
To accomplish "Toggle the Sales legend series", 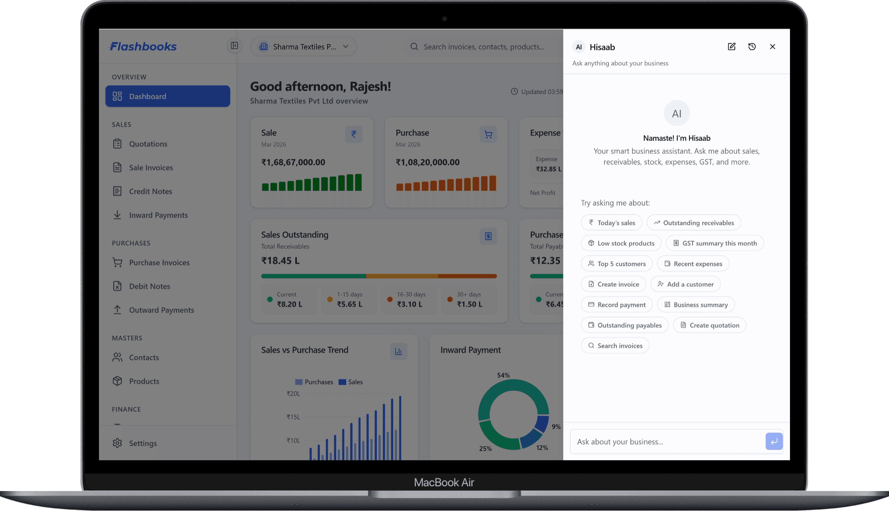I will [351, 382].
